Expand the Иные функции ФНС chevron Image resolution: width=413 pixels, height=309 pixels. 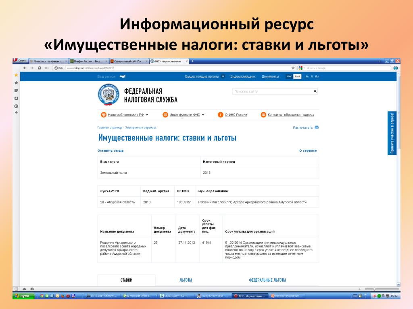(x=203, y=115)
